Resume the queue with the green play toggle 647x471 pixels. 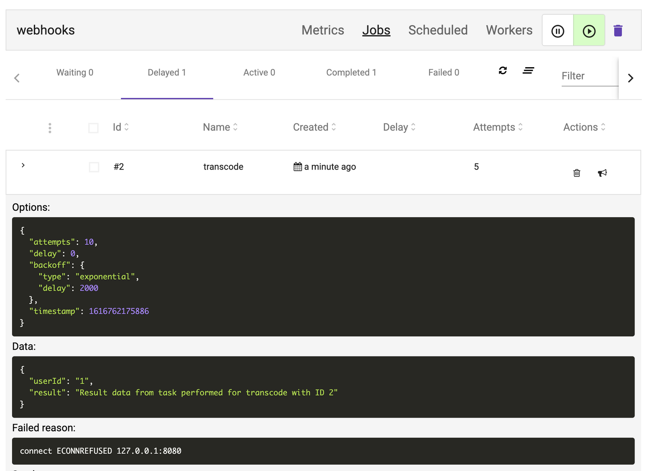pyautogui.click(x=589, y=30)
